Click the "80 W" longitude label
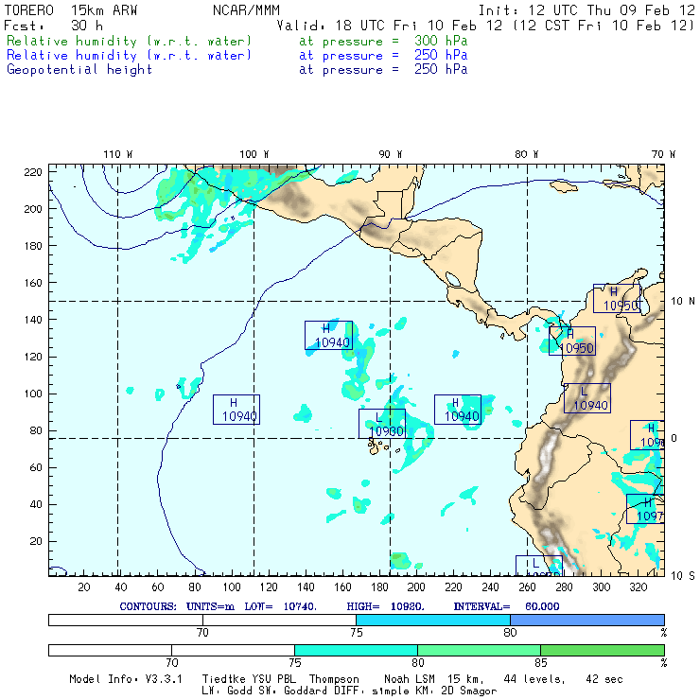 point(527,154)
